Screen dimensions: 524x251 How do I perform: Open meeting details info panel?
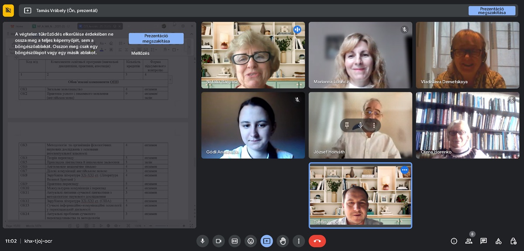pos(454,241)
